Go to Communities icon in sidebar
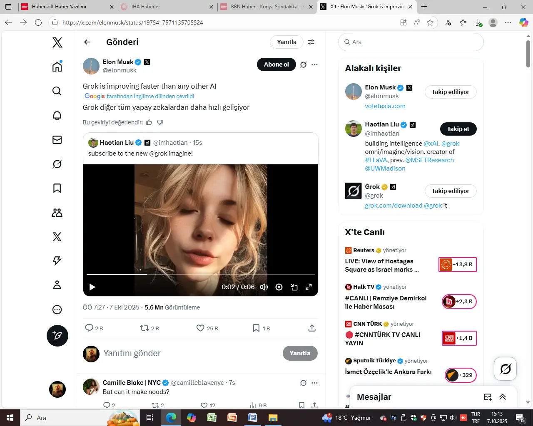Image resolution: width=533 pixels, height=426 pixels. coord(57,213)
